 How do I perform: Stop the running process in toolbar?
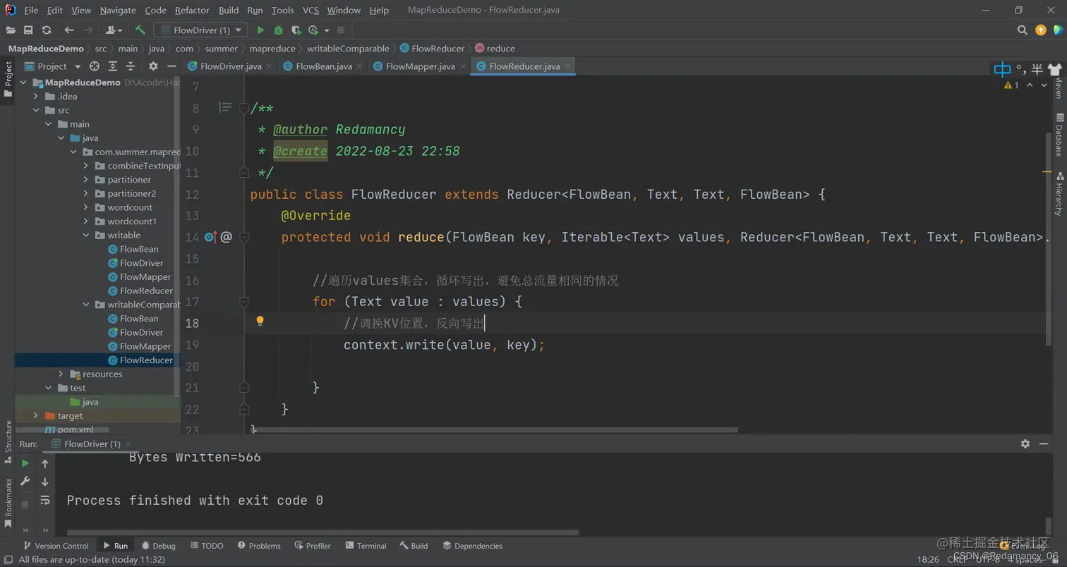point(341,30)
